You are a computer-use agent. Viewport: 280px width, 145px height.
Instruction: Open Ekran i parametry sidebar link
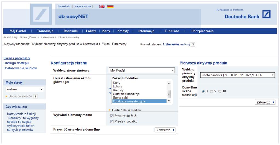pyautogui.click(x=17, y=58)
